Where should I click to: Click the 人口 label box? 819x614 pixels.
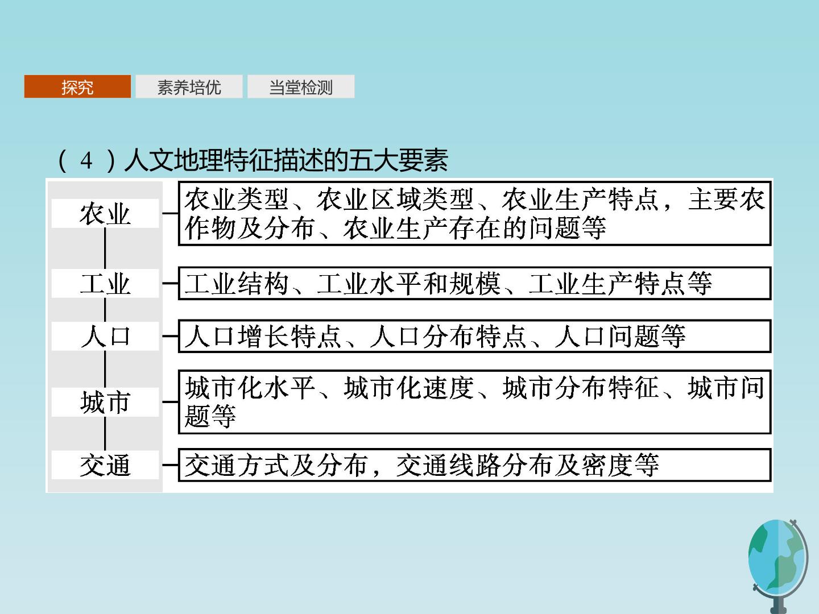click(x=105, y=336)
